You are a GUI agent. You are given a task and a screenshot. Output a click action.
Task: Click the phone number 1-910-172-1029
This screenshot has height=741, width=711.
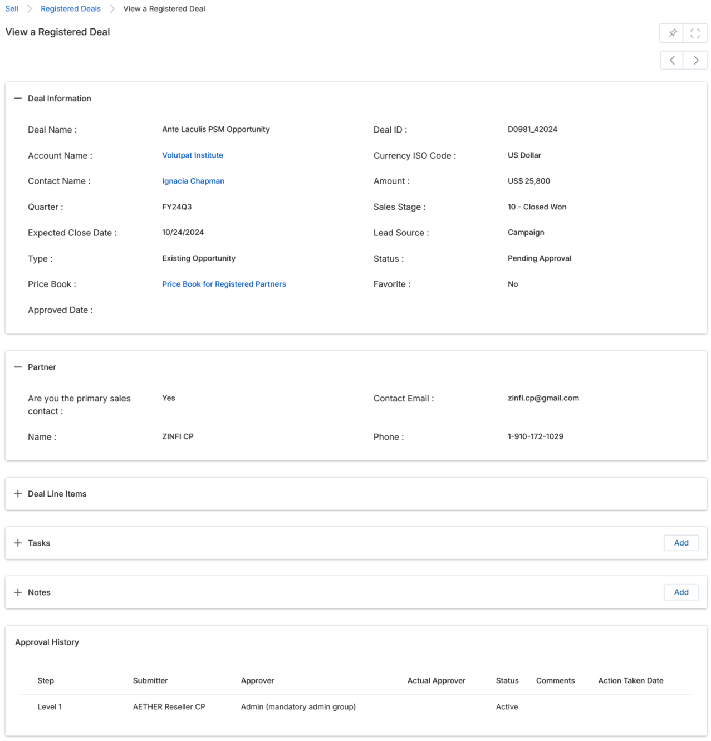(536, 436)
